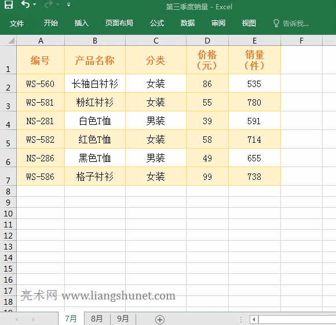Select the 销量(件) header cell
Viewport: 336px width, 325px height.
pyautogui.click(x=254, y=60)
